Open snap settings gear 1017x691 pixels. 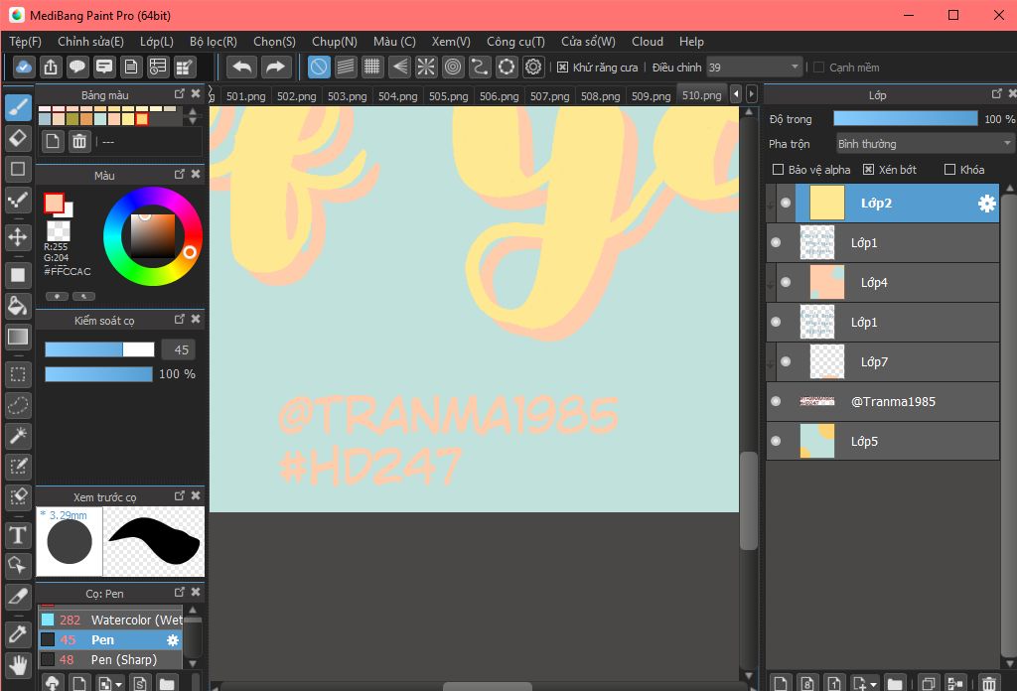click(x=533, y=67)
